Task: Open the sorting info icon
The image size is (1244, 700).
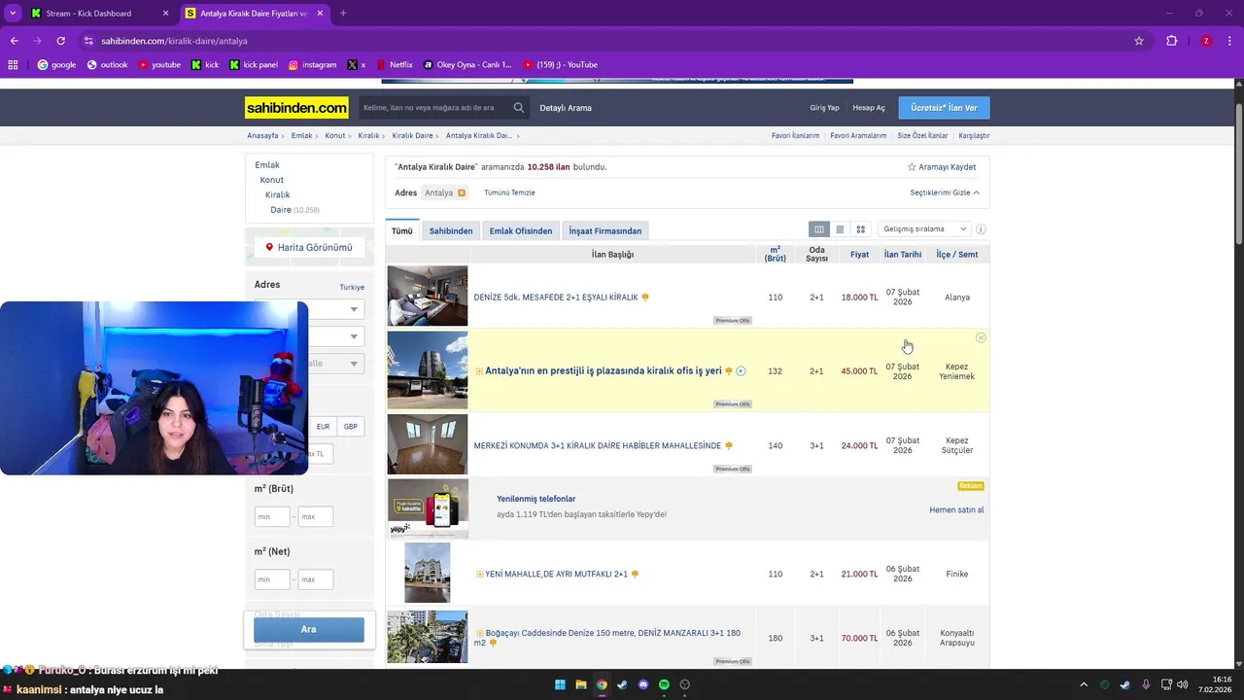Action: pyautogui.click(x=981, y=229)
